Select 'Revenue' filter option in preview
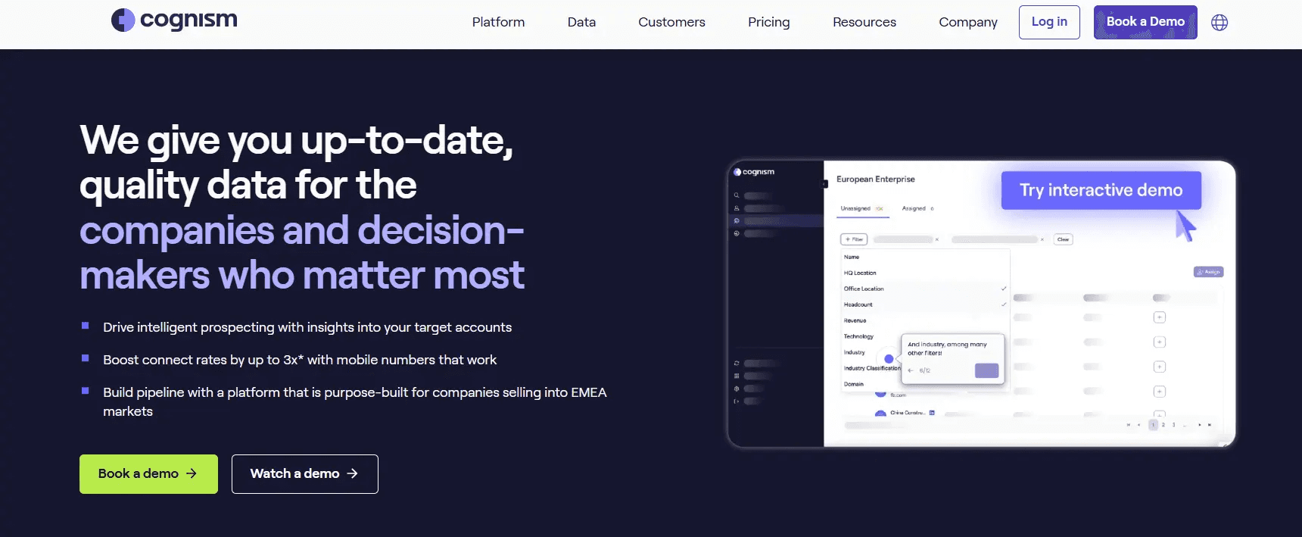Viewport: 1302px width, 537px height. 855,320
